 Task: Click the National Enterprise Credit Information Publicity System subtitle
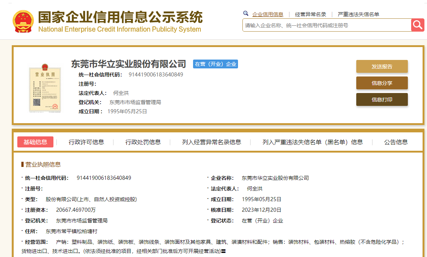[x=119, y=29]
